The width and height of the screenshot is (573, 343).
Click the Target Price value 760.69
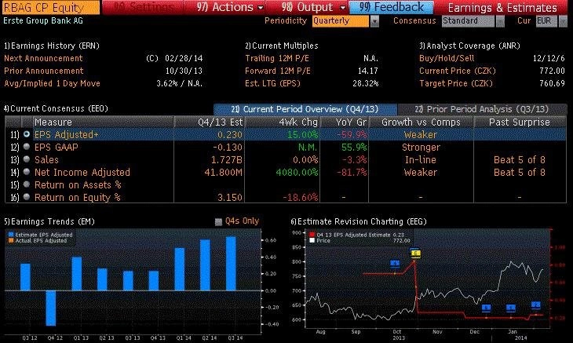(x=552, y=83)
